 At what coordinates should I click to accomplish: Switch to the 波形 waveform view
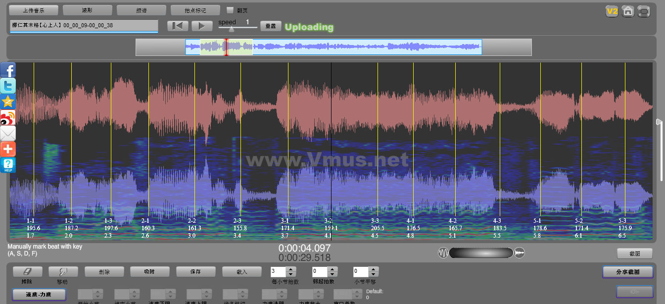click(x=87, y=10)
